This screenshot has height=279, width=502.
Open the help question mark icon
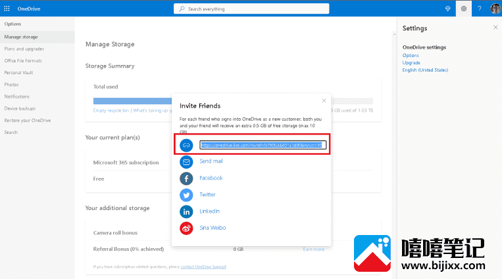point(479,9)
